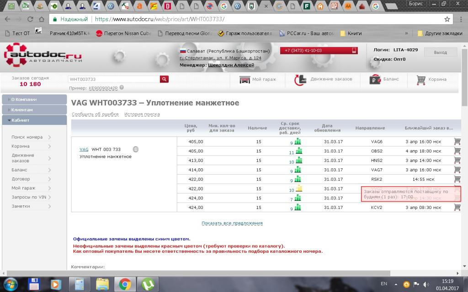Click the page vertical scrollbar thumb
This screenshot has width=468, height=292.
coord(464,78)
